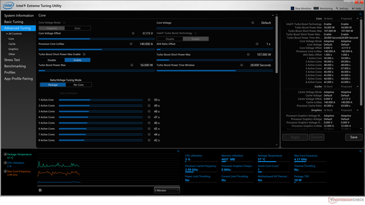Click the Stop Monitors icon
This screenshot has width=365, height=205.
coord(292,8)
